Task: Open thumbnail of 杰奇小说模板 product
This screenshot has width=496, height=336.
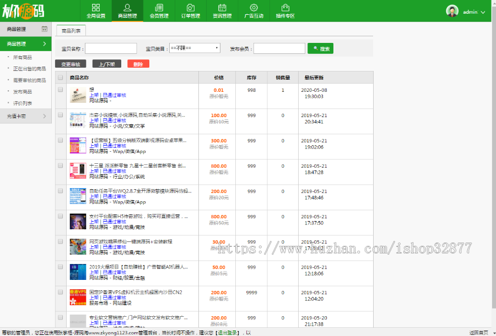Action: [x=78, y=120]
